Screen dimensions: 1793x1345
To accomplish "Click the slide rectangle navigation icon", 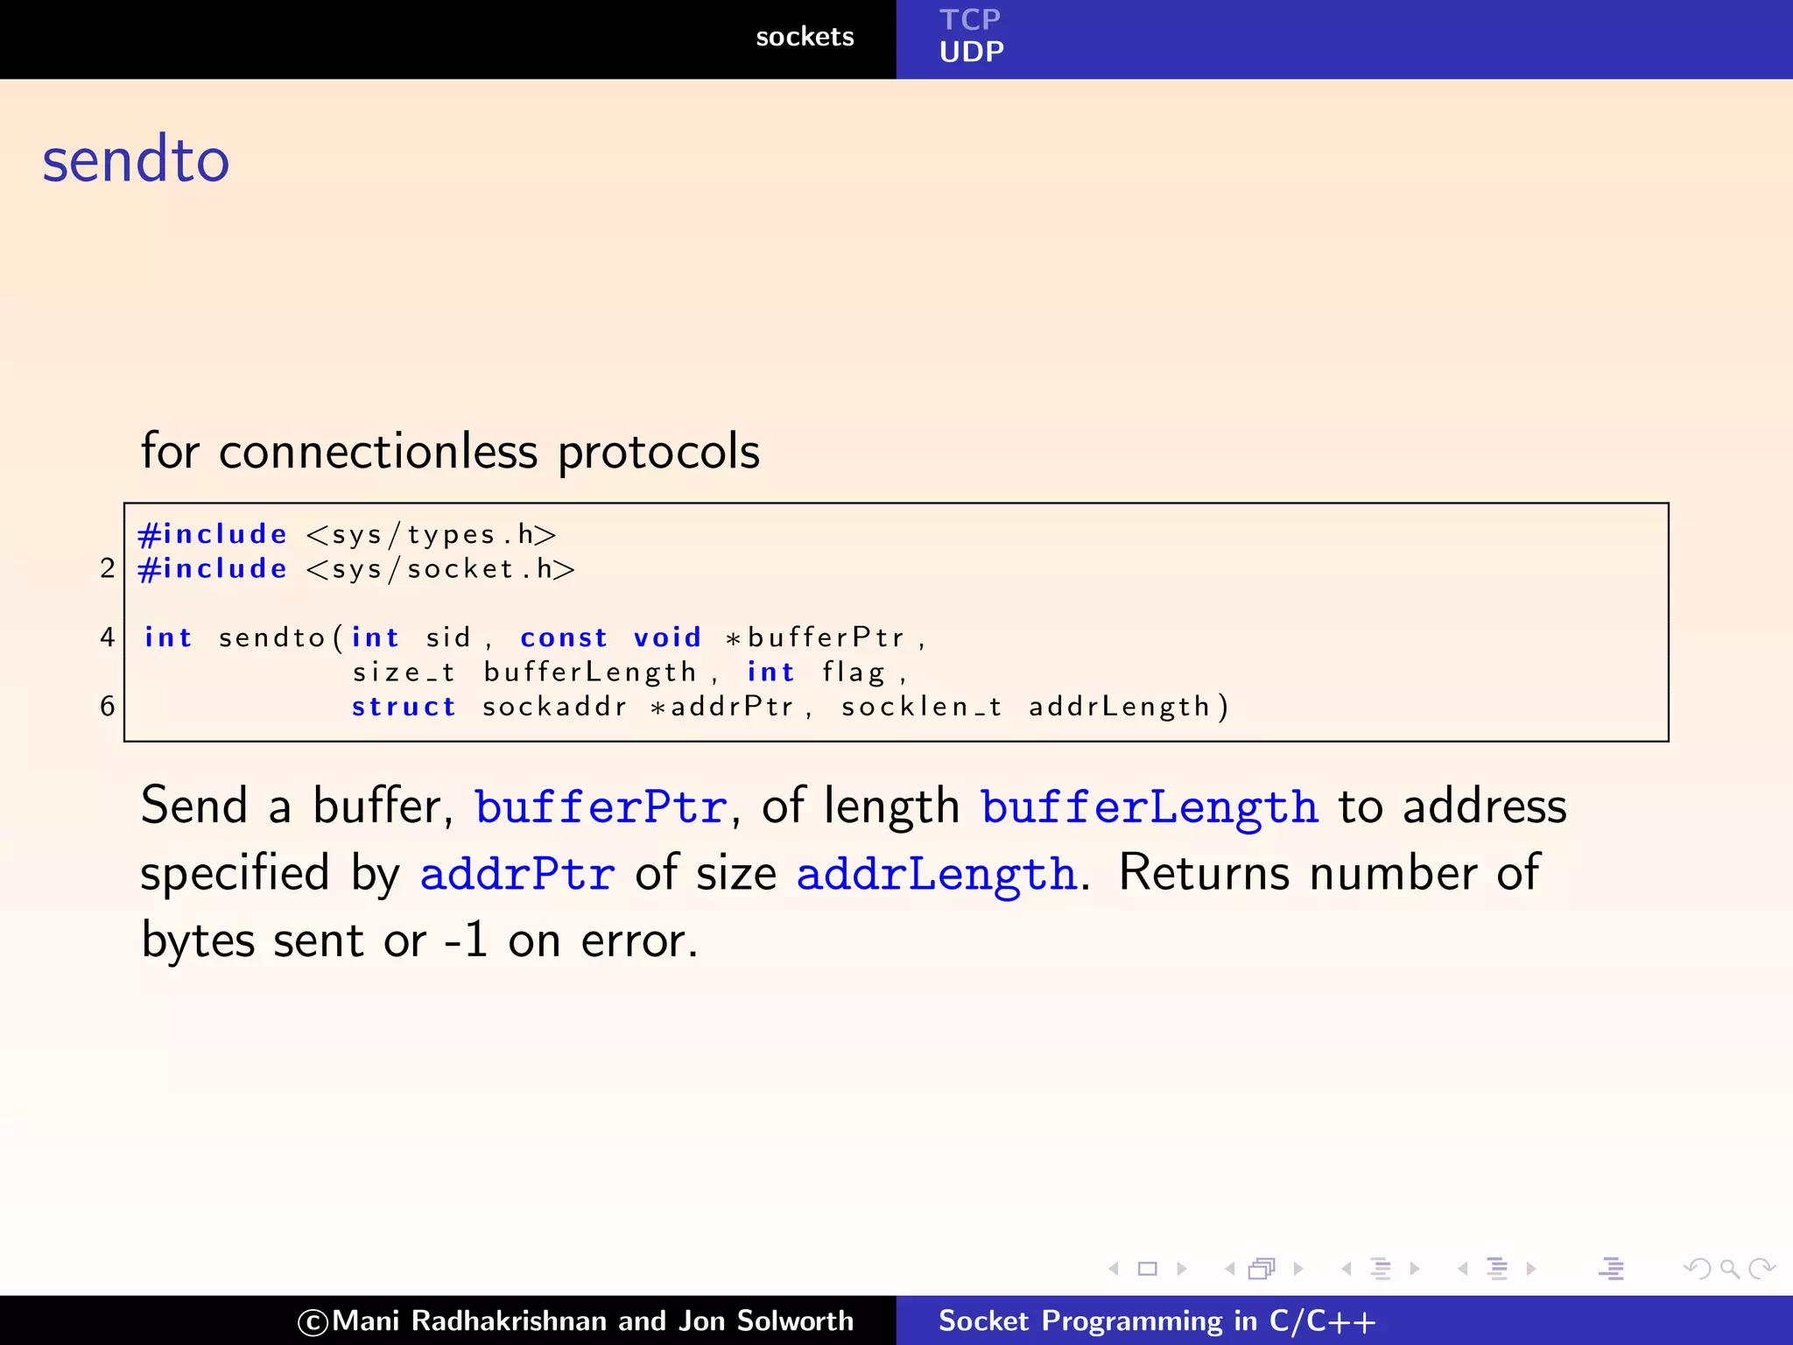I will 1147,1269.
